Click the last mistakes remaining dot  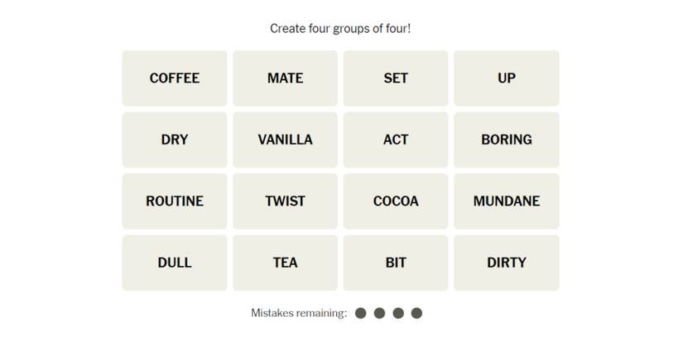pos(416,313)
